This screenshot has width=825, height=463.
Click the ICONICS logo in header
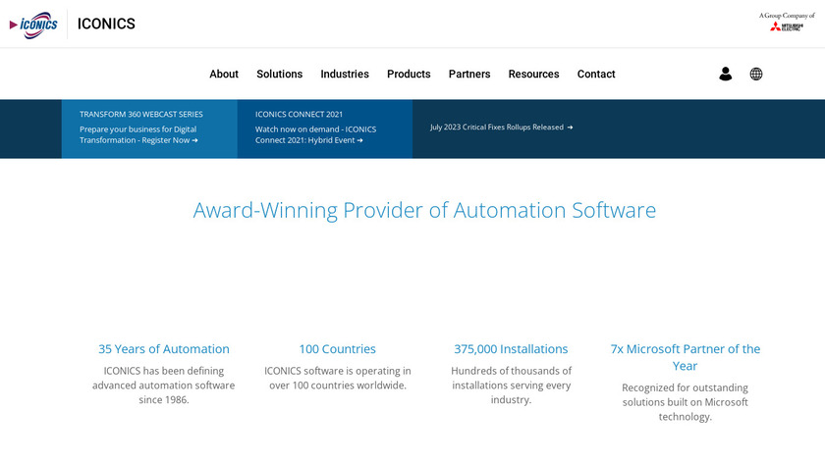(x=33, y=25)
